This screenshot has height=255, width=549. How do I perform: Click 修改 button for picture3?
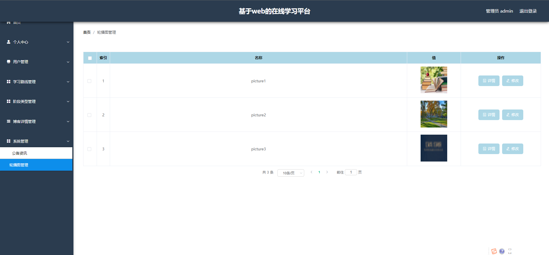click(512, 149)
